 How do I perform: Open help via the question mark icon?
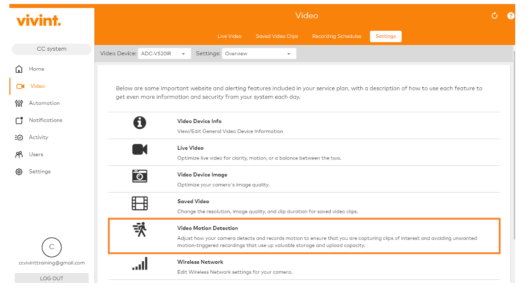511,16
